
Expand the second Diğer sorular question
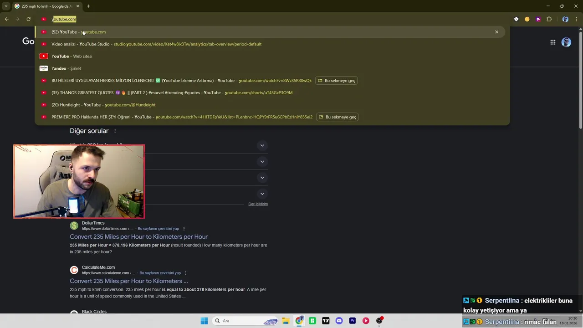click(x=262, y=161)
